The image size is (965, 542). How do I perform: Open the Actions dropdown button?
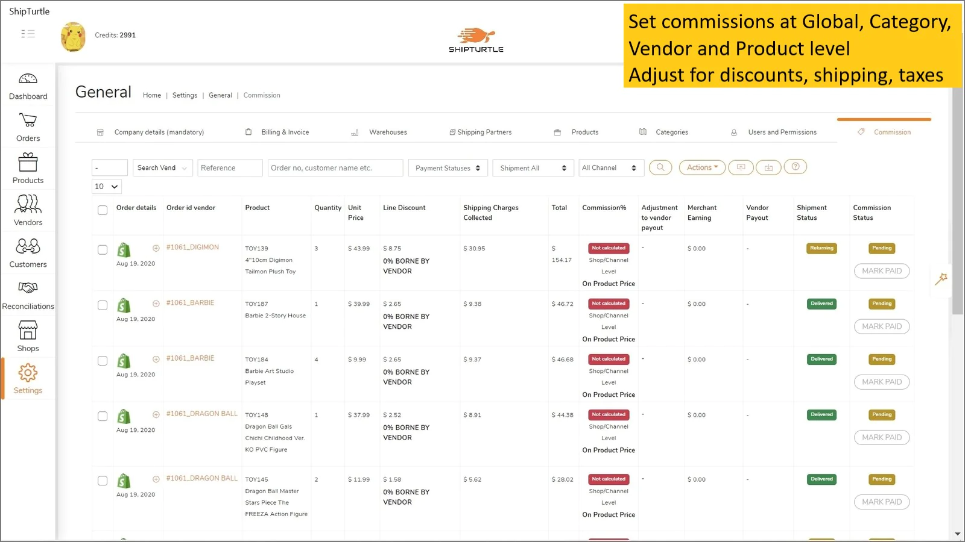(702, 167)
